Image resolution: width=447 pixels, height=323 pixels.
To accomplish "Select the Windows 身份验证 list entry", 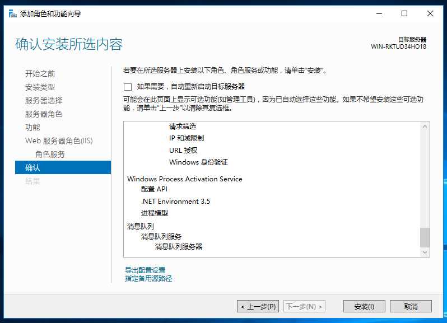I will coord(198,162).
